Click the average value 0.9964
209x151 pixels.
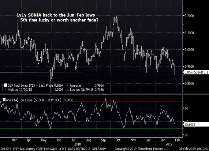coord(99,85)
